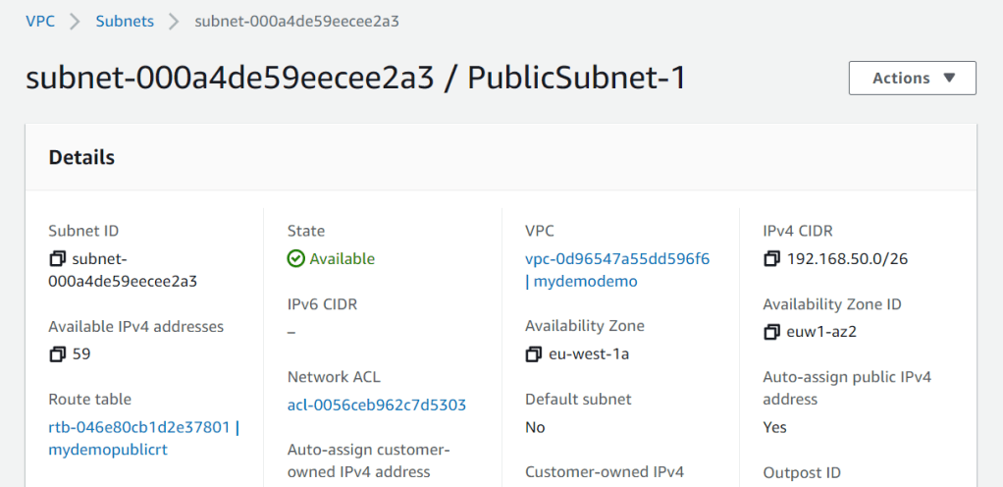Click the eu-west-1a Availability Zone value
Viewport: 1003px width, 487px height.
coord(589,353)
